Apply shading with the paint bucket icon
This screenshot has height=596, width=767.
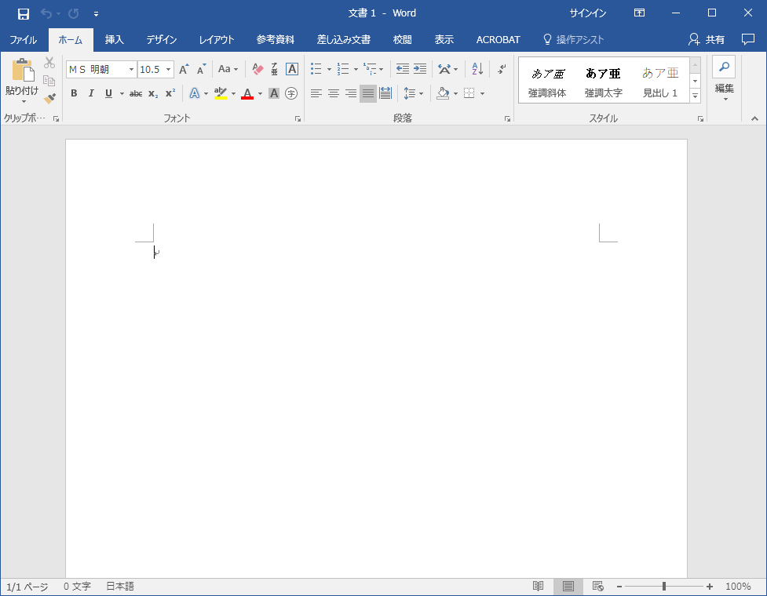pos(444,93)
